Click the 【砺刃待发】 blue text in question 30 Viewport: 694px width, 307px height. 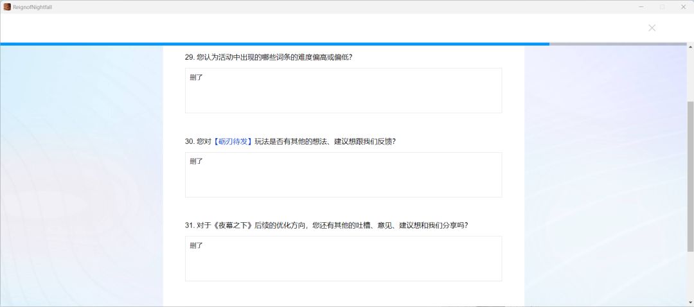pos(233,141)
